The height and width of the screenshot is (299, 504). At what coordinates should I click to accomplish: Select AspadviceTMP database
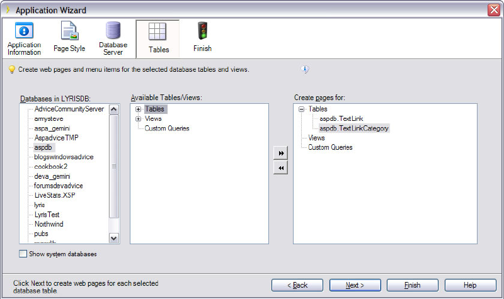pyautogui.click(x=56, y=138)
